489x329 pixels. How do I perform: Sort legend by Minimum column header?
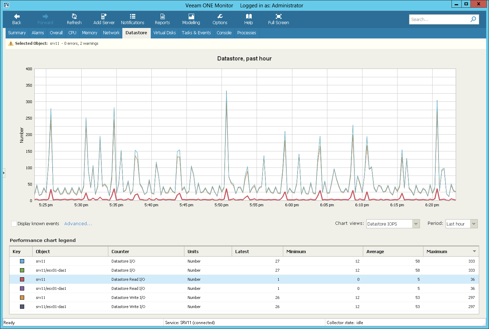point(323,251)
